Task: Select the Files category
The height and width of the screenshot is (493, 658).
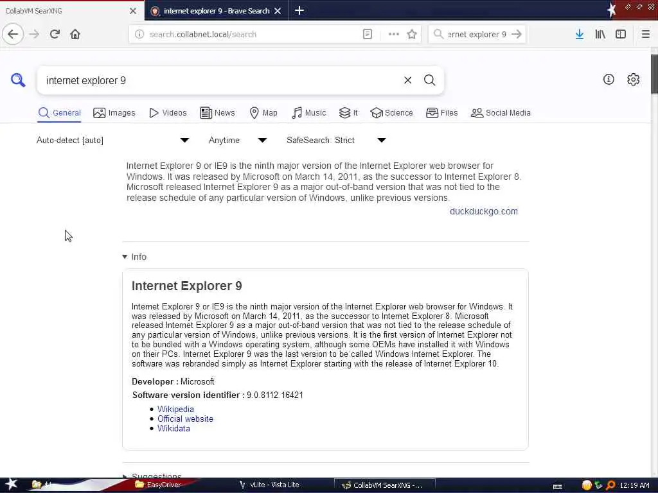Action: (442, 113)
